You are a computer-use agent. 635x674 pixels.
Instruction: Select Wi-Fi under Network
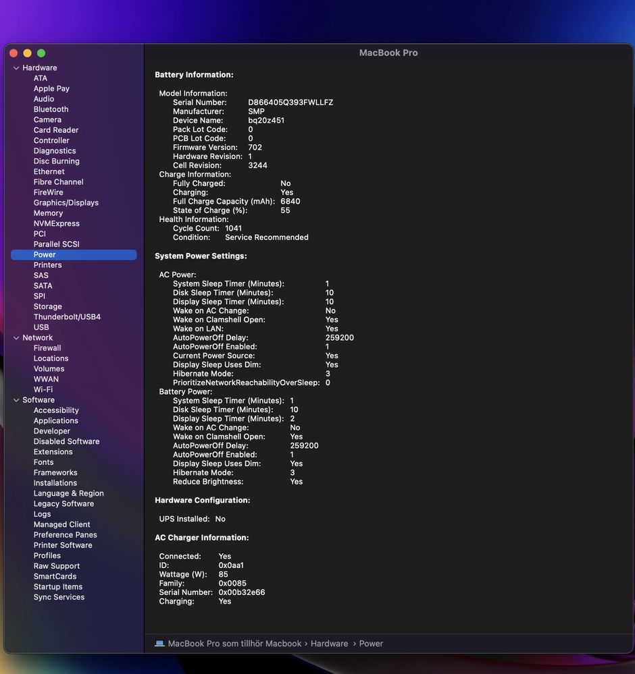point(43,389)
